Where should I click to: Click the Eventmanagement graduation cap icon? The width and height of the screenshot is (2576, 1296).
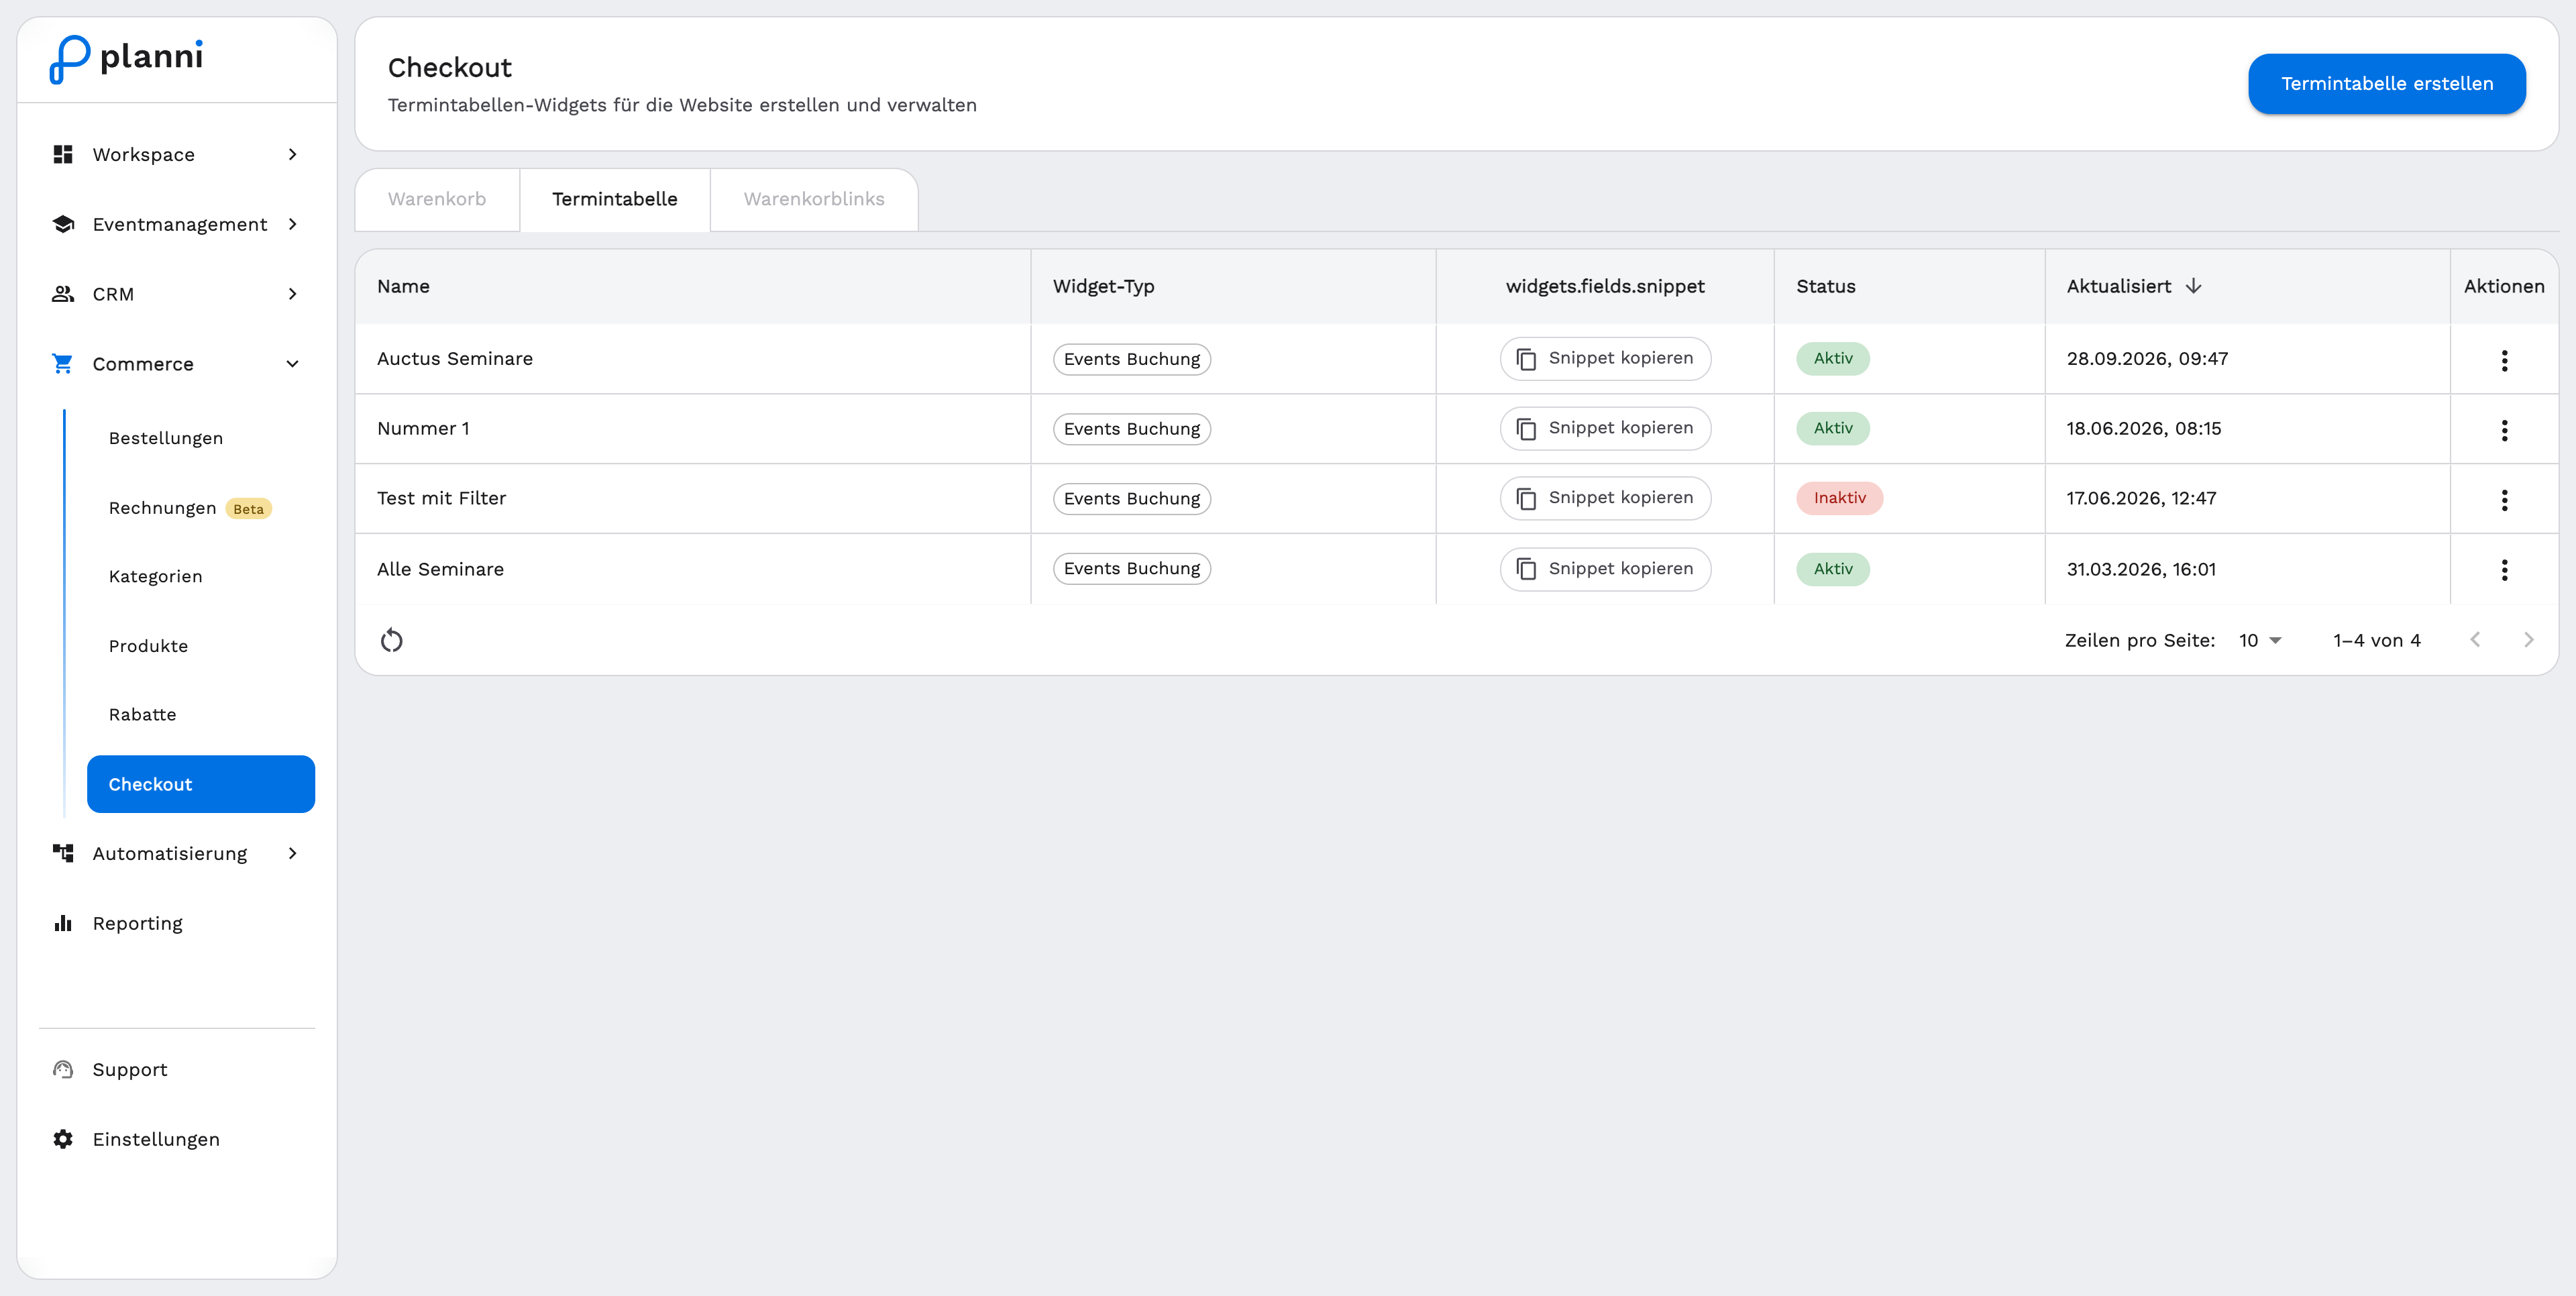pyautogui.click(x=63, y=224)
